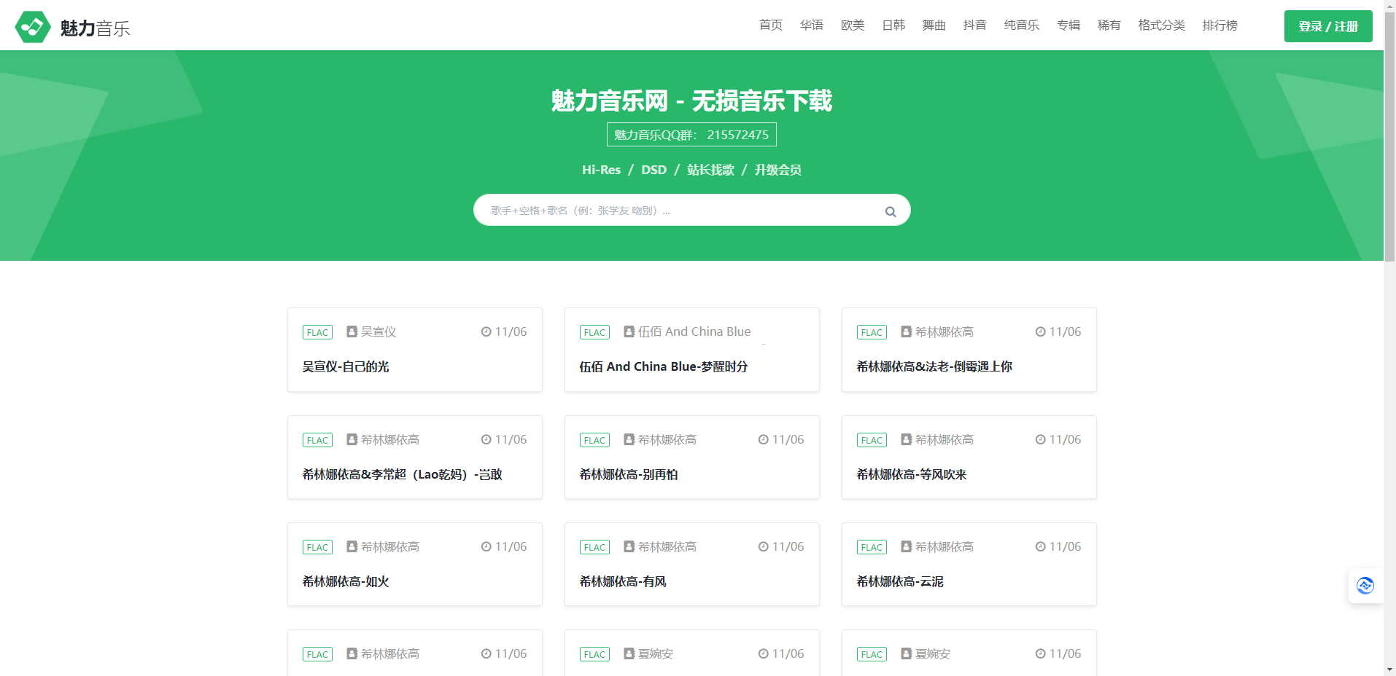Click the 魅力音乐 logo icon
This screenshot has height=676, width=1396.
(32, 25)
